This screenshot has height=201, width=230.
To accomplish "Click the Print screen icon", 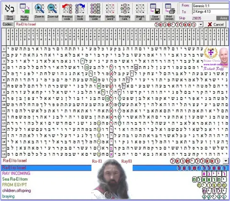I will [x=170, y=9].
